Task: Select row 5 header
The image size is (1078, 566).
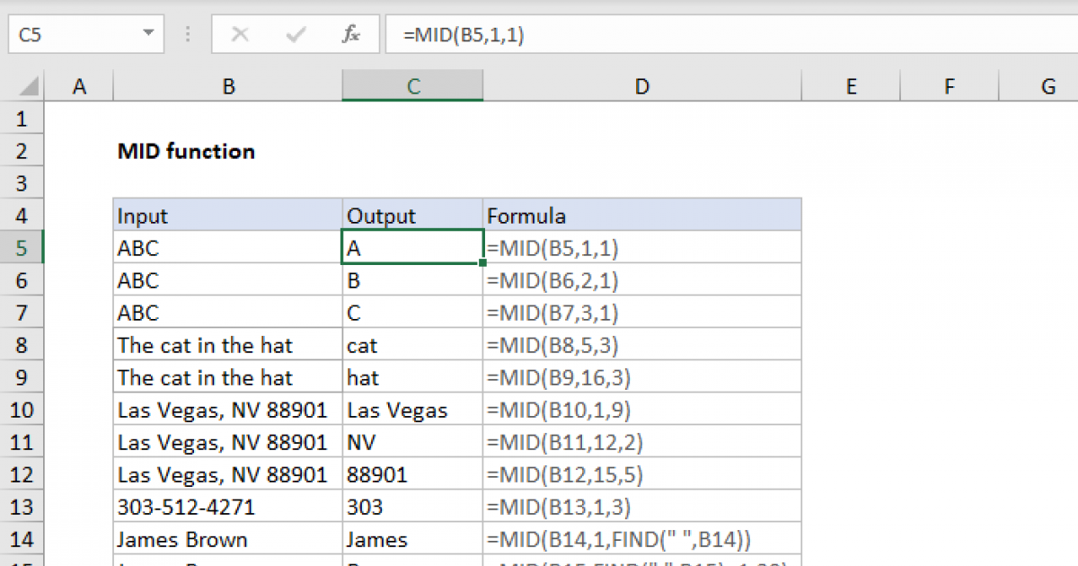Action: pyautogui.click(x=22, y=248)
